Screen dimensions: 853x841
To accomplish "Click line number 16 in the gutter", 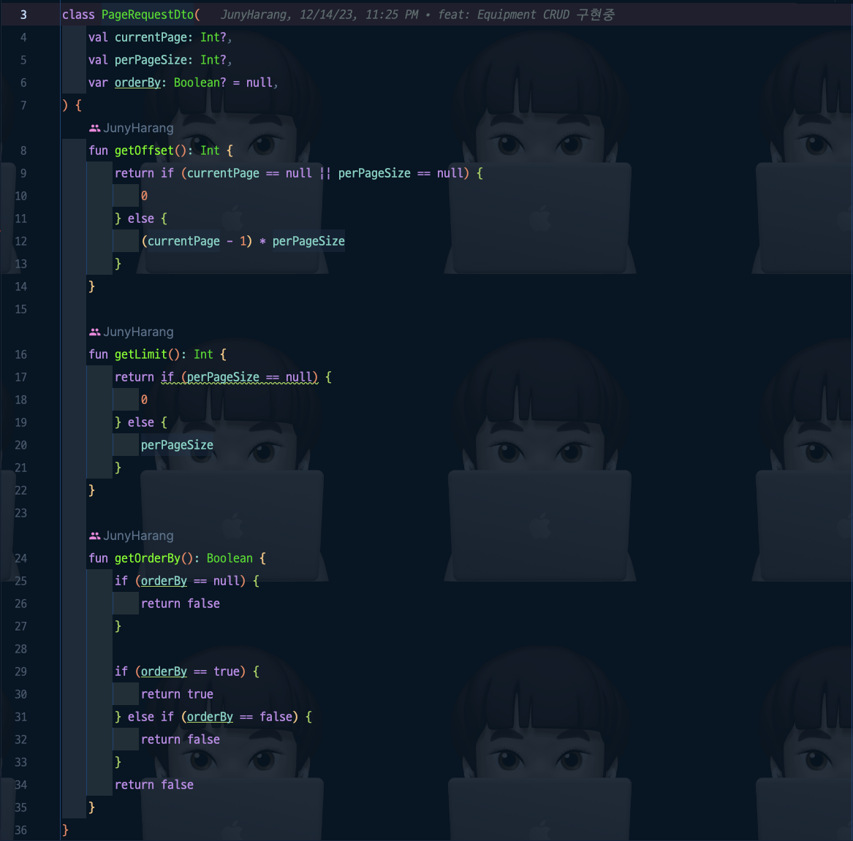I will pos(20,354).
